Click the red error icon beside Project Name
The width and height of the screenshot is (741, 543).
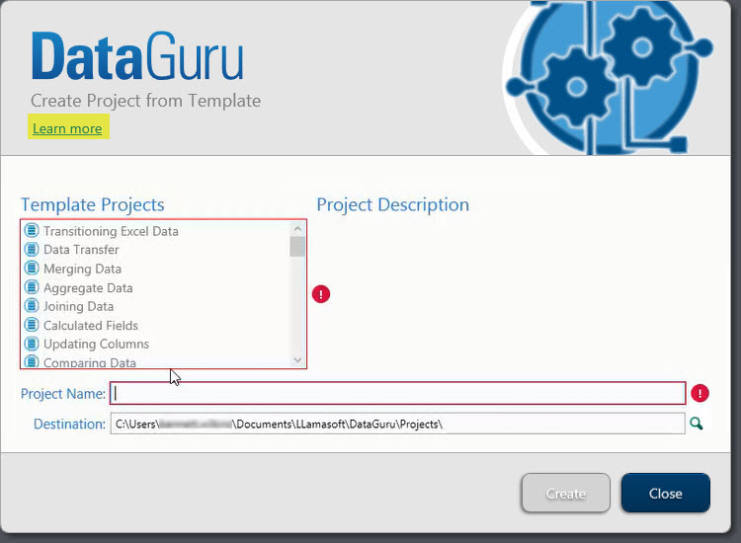point(700,393)
